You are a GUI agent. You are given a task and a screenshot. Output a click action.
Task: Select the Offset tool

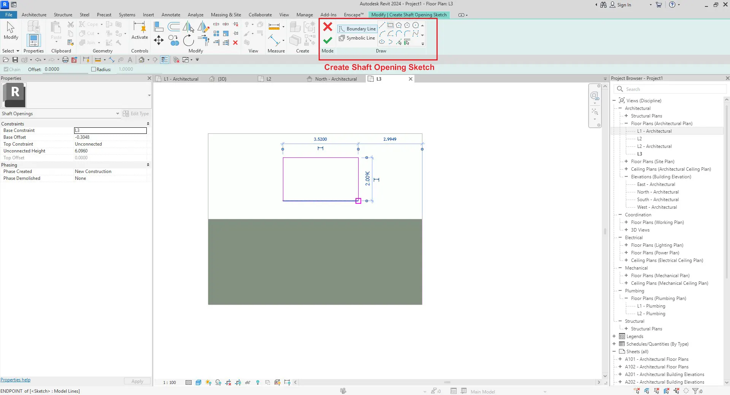tap(174, 26)
